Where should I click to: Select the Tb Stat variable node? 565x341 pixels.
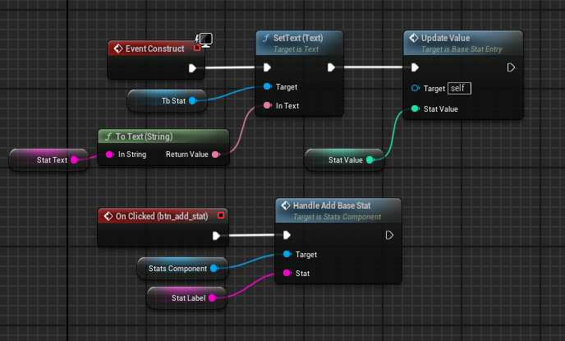point(168,100)
